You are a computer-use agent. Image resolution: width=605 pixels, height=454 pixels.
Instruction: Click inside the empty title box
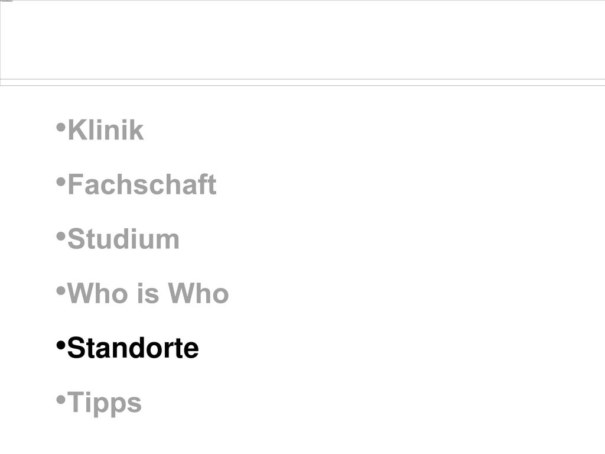coord(302,40)
